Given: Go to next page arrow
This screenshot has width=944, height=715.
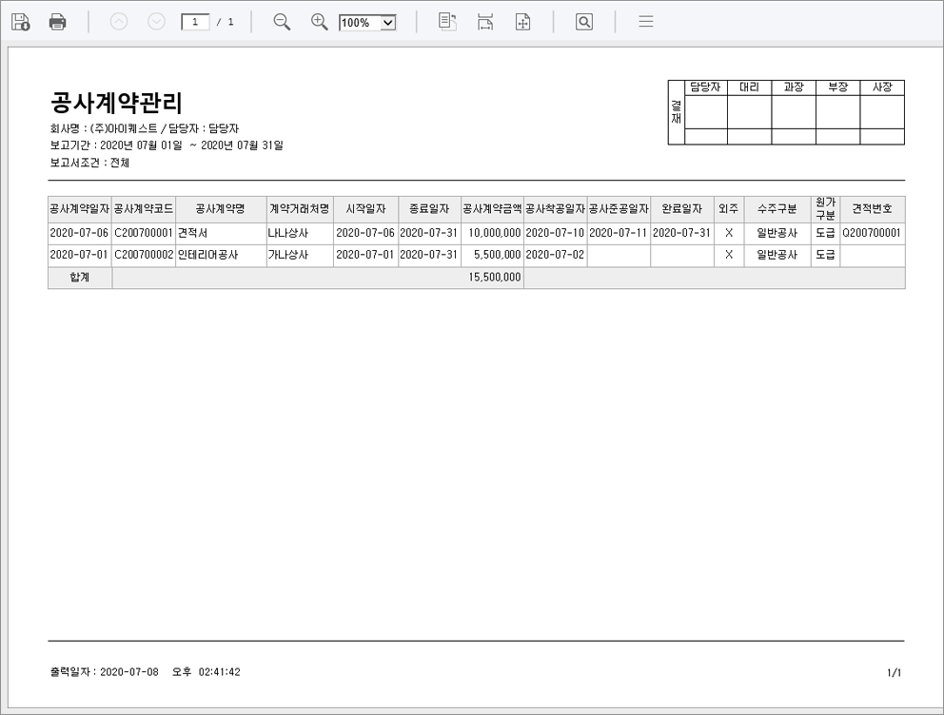Looking at the screenshot, I should tap(156, 22).
